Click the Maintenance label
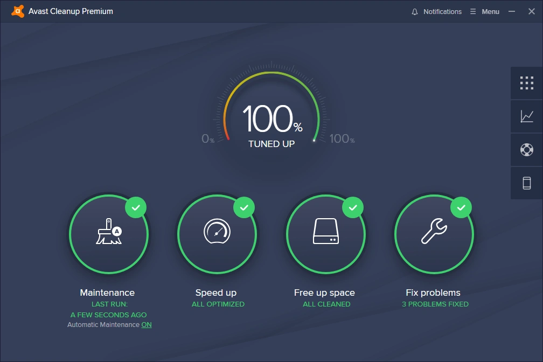543x362 pixels. click(107, 293)
